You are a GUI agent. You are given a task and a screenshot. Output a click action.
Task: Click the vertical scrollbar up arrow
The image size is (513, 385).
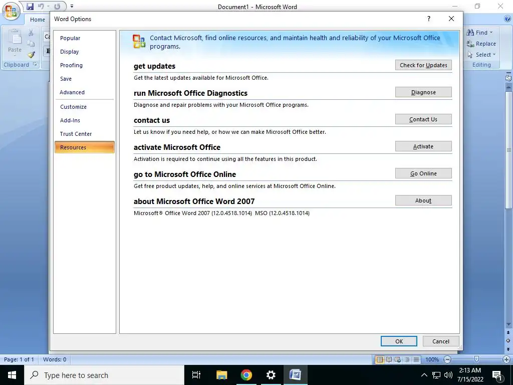point(508,87)
